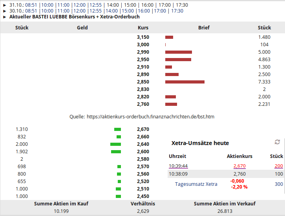Viewport: 285px width, 216px height.
Task: Click the Summe Aktien im Verkauf value 26.813
Action: (x=225, y=211)
